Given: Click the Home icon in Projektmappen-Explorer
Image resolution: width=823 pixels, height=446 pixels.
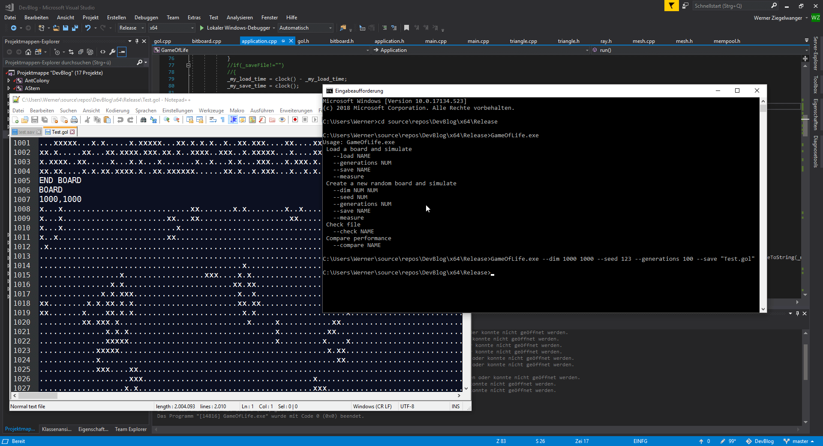Looking at the screenshot, I should pos(28,52).
